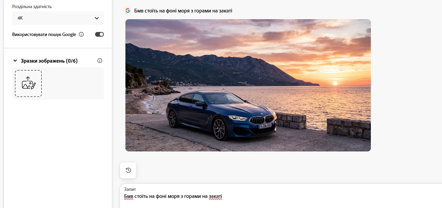Click the blue BMW car in the image
Screen dimensions: 442x208
tap(222, 114)
